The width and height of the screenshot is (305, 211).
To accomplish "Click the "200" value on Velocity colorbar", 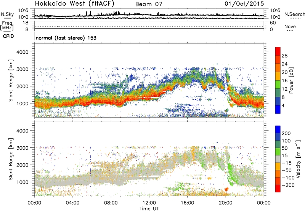I will coord(286,133).
